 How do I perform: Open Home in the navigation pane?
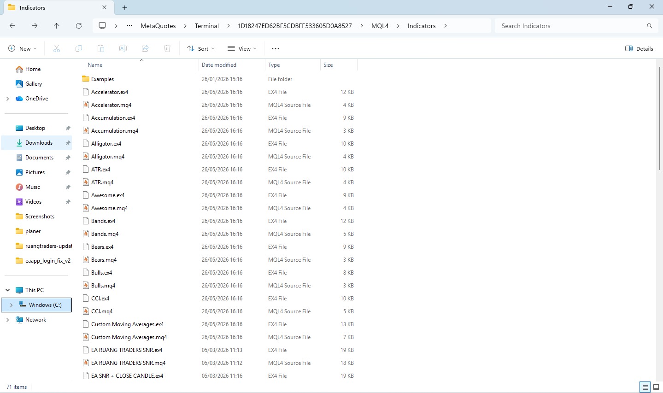click(x=33, y=69)
